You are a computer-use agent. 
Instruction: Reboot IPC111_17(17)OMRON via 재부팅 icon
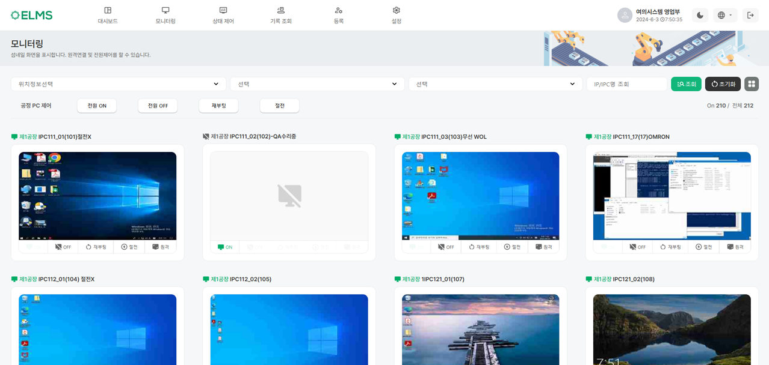click(670, 247)
